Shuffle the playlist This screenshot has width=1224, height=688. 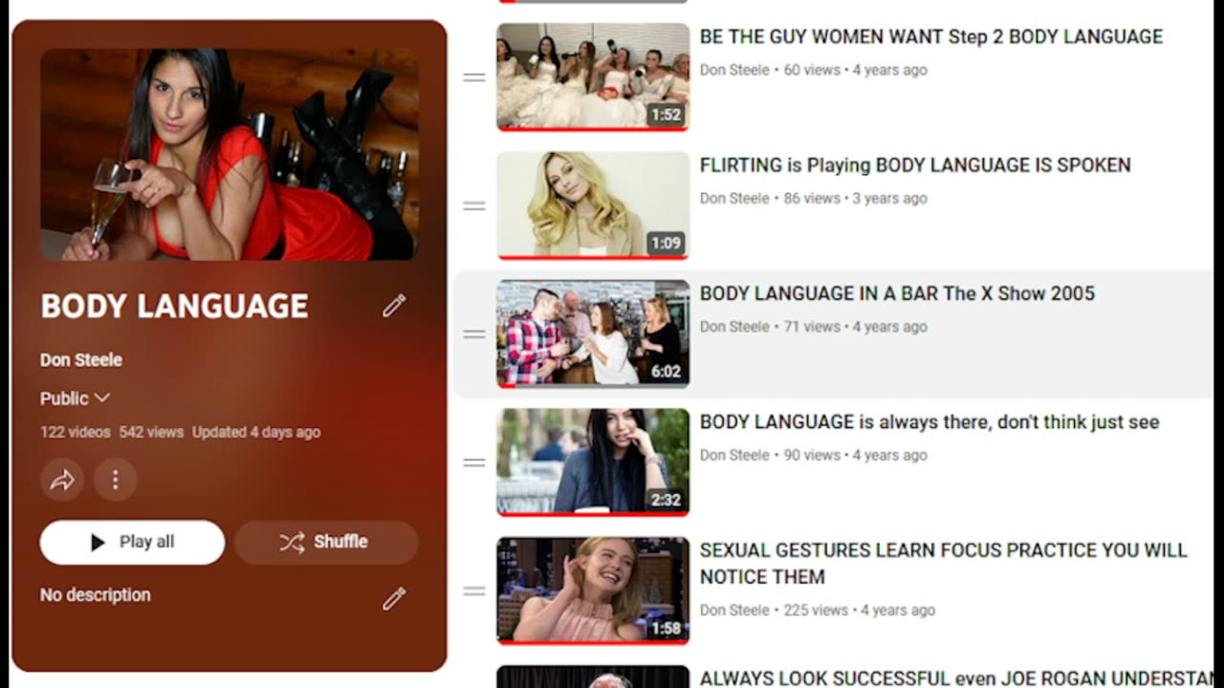(x=326, y=542)
